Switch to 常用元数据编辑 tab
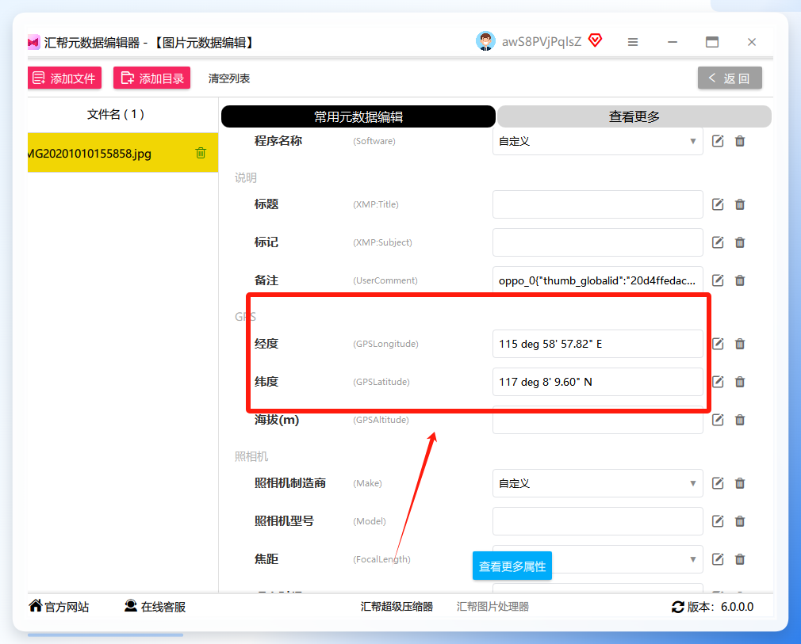 click(358, 117)
